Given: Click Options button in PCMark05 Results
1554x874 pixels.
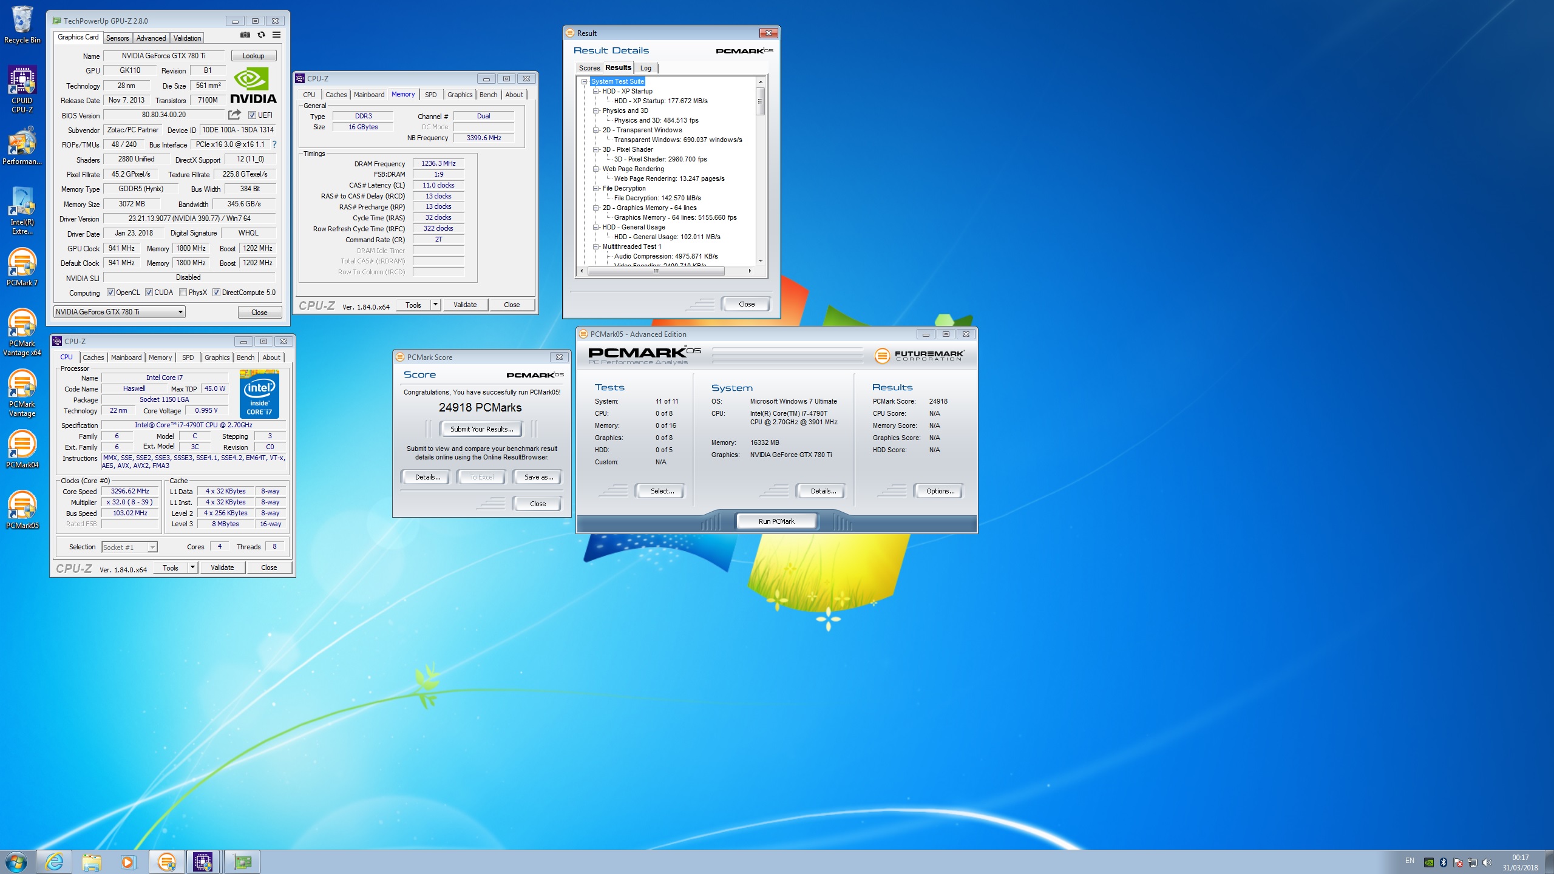Looking at the screenshot, I should [x=940, y=491].
